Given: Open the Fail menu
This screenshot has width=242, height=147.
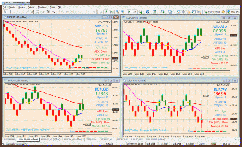Looking at the screenshot, I should tap(4, 7).
